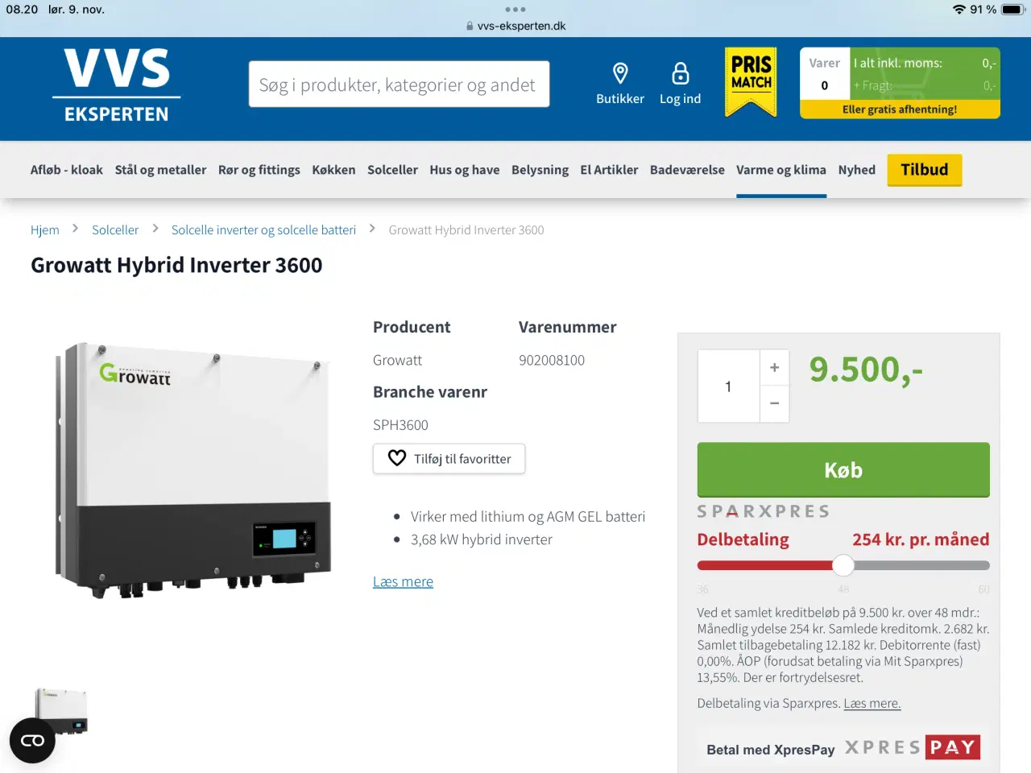Select the quantity input field
This screenshot has height=773, width=1031.
[x=729, y=386]
